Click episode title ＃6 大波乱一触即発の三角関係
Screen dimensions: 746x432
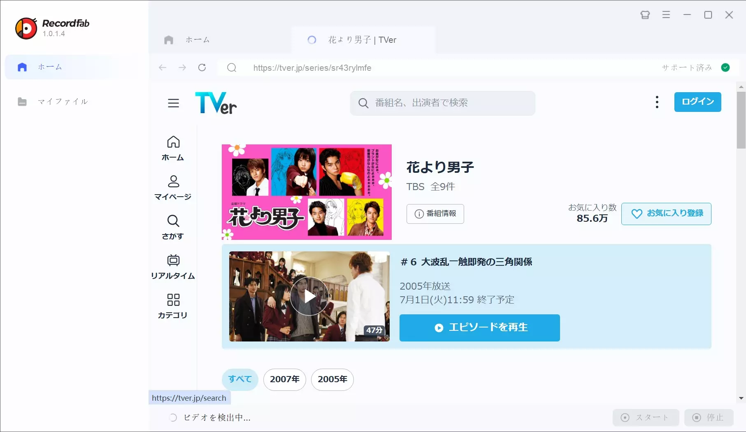[466, 262]
